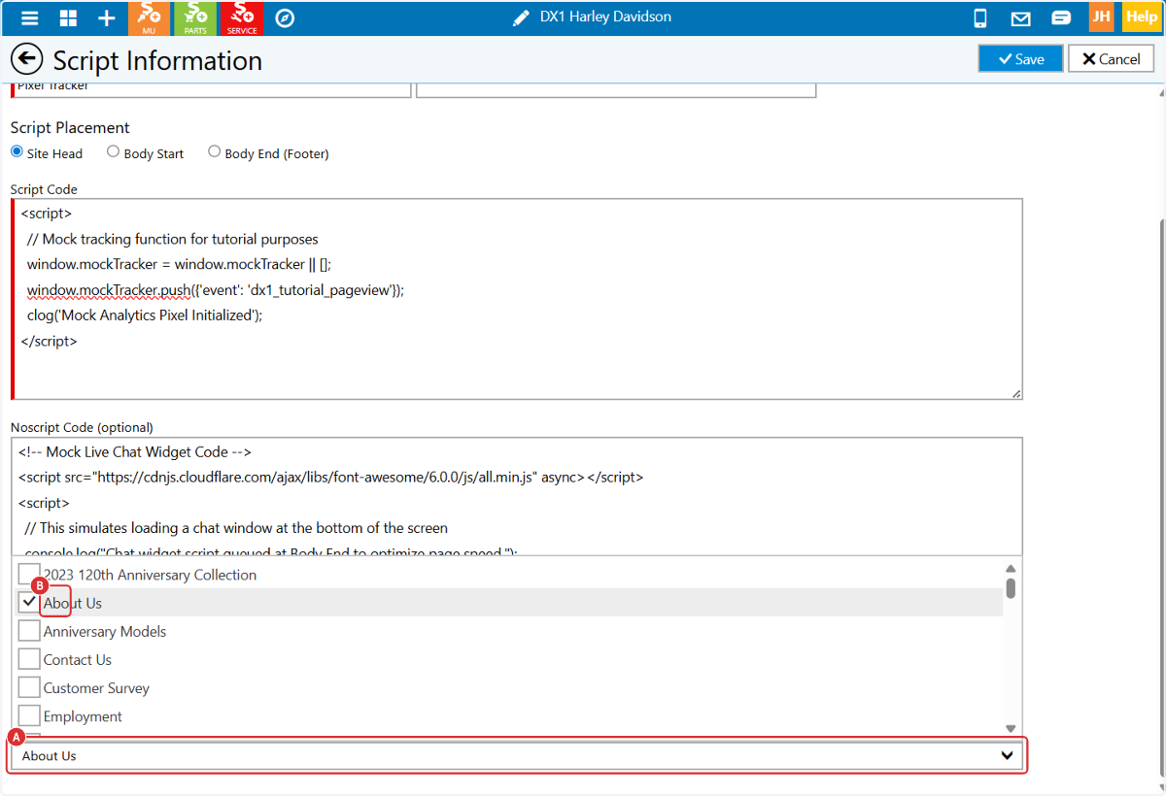Click the compass navigation icon

click(x=285, y=18)
